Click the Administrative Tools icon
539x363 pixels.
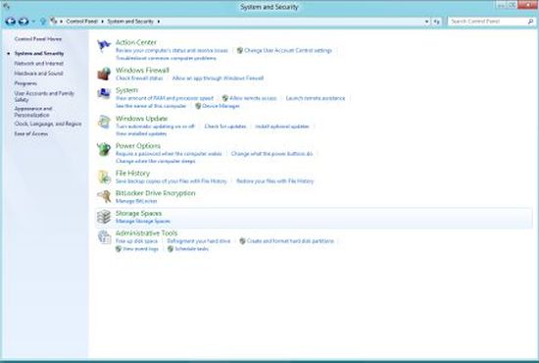click(104, 236)
